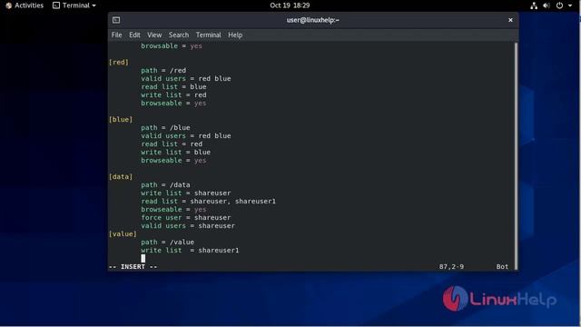
Task: Open the Terminal menu in the menubar
Action: point(208,35)
